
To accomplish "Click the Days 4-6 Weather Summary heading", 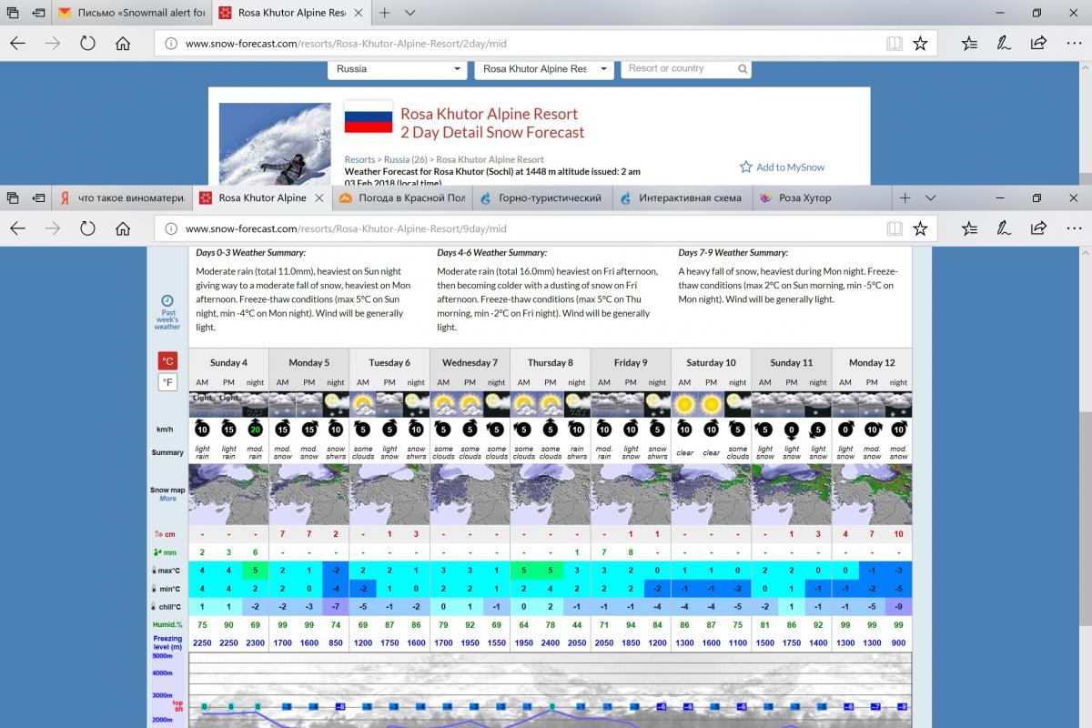I will (491, 253).
